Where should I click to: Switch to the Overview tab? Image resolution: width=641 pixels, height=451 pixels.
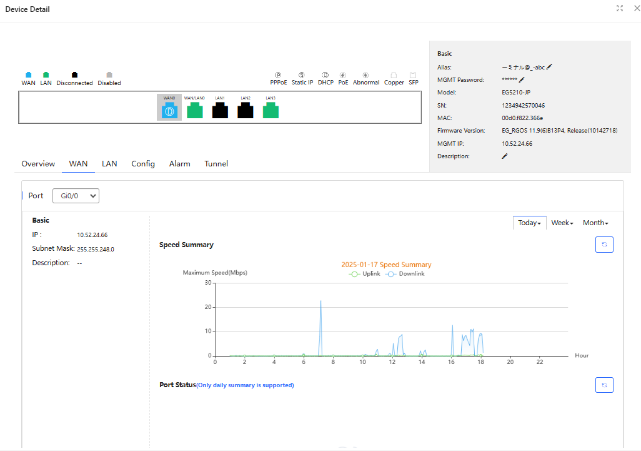click(x=38, y=164)
